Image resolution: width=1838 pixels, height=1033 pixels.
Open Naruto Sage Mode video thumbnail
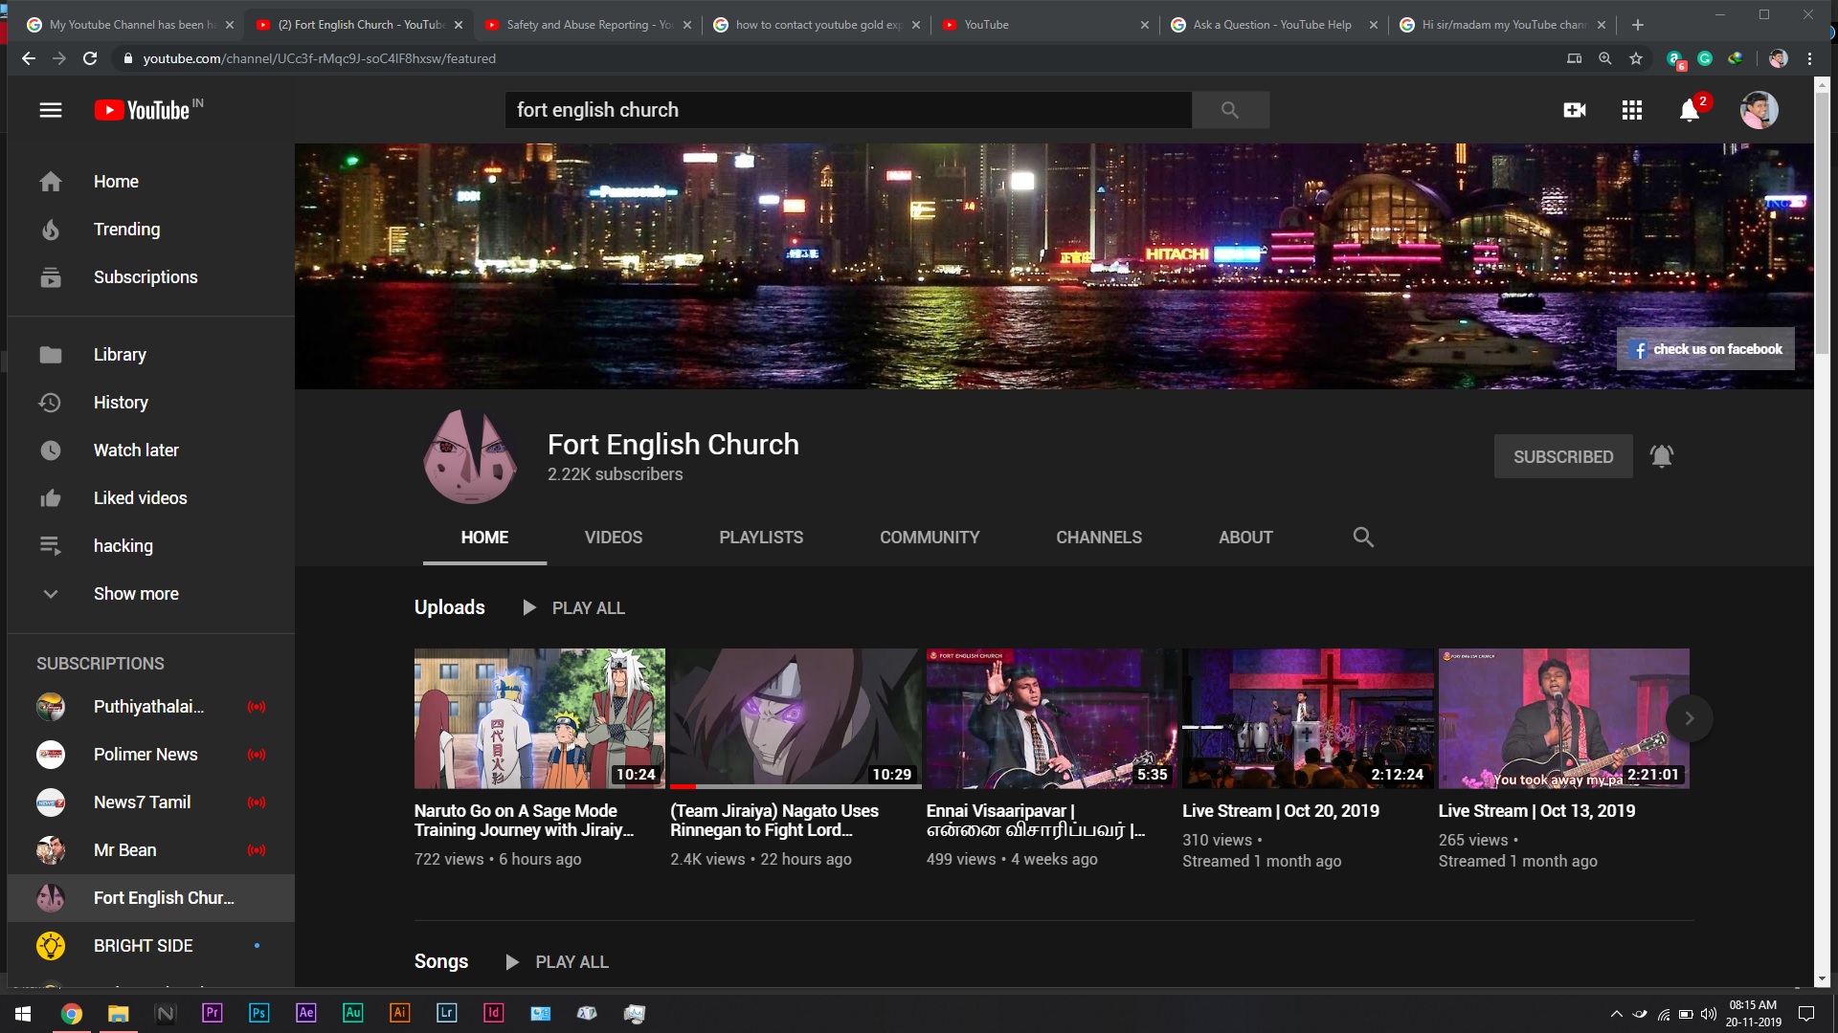(539, 718)
